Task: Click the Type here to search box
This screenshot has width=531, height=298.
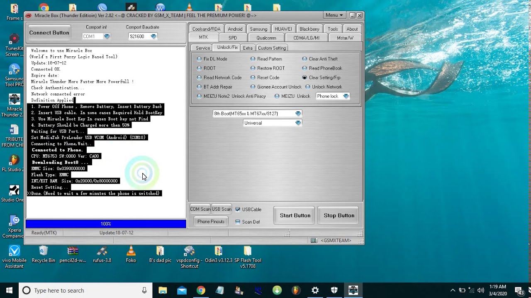Action: (x=85, y=290)
